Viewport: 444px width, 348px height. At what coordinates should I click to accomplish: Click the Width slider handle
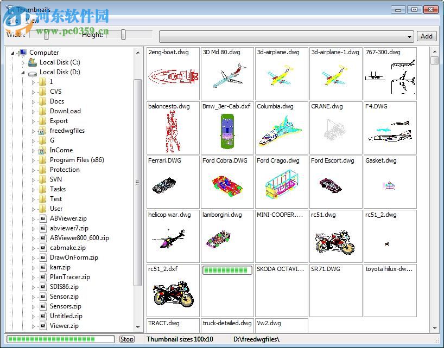pyautogui.click(x=46, y=35)
